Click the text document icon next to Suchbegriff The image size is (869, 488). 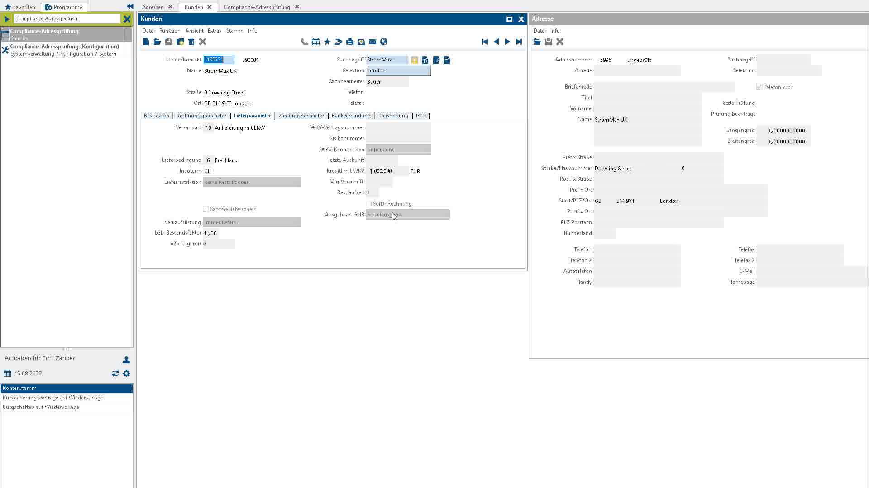coord(447,60)
